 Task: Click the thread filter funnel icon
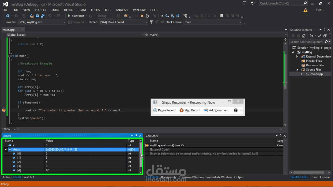point(152,22)
